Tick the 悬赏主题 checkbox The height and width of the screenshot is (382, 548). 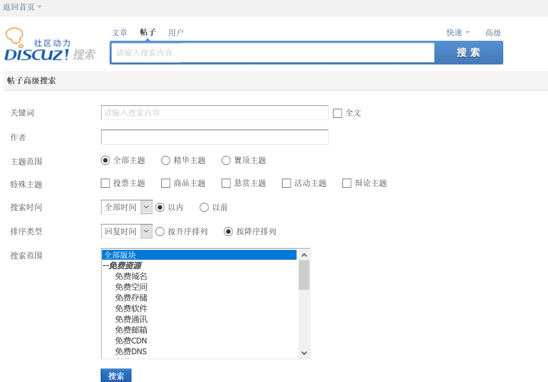pos(226,183)
